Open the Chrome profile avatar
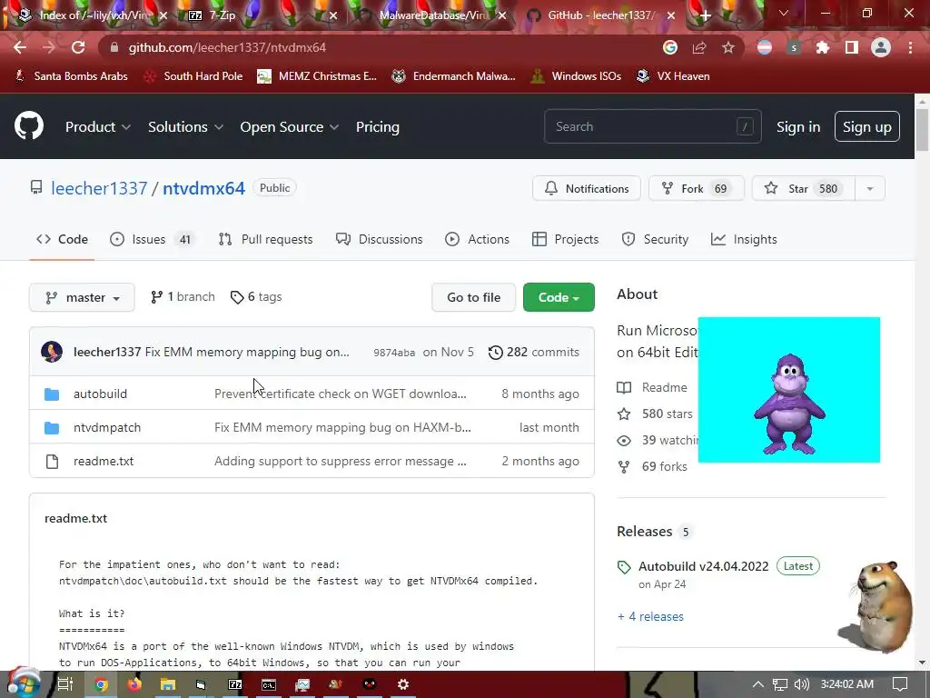Screen dimensions: 930x698 coord(881,47)
